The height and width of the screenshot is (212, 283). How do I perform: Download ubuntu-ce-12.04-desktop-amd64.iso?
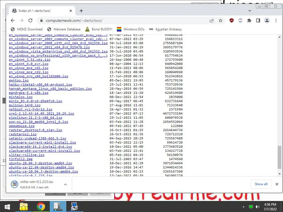pyautogui.click(x=41, y=168)
